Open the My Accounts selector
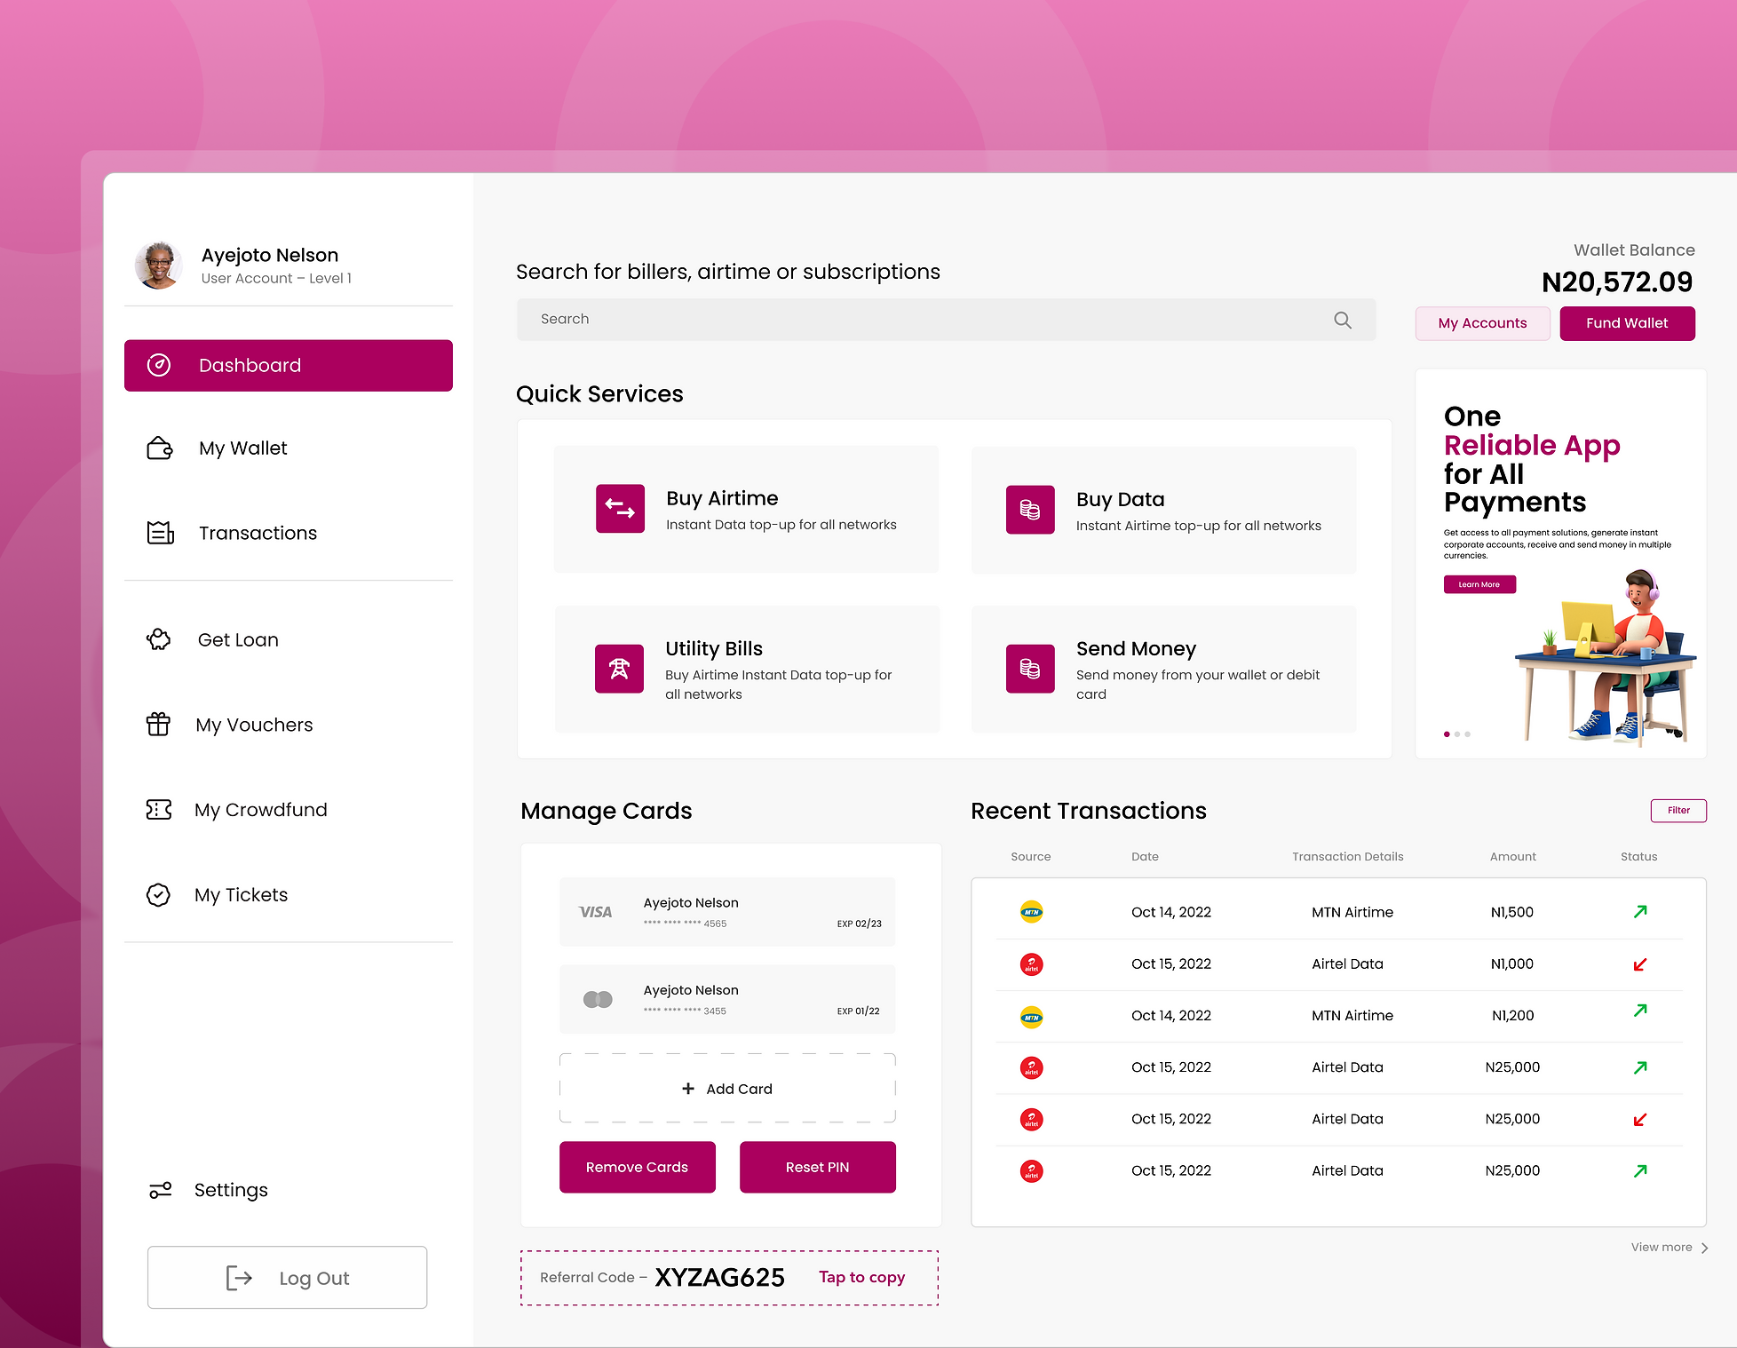Screen dimensions: 1737x1348 click(1481, 323)
